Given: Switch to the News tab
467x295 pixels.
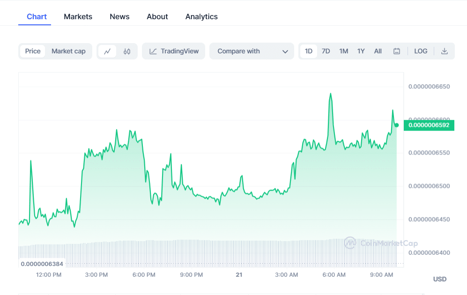Looking at the screenshot, I should coord(119,17).
